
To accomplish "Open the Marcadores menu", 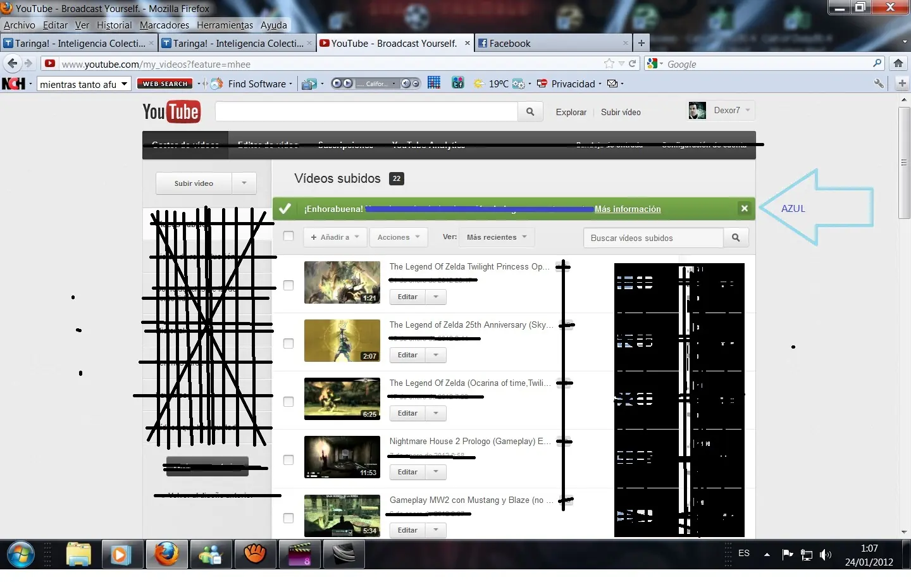I will 164,25.
